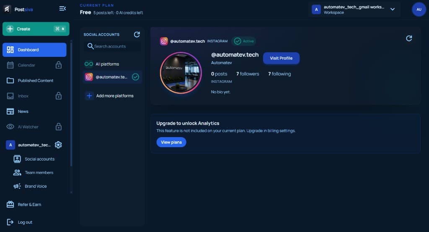Click the Automatev profile picture
This screenshot has height=232, width=429.
pyautogui.click(x=181, y=73)
